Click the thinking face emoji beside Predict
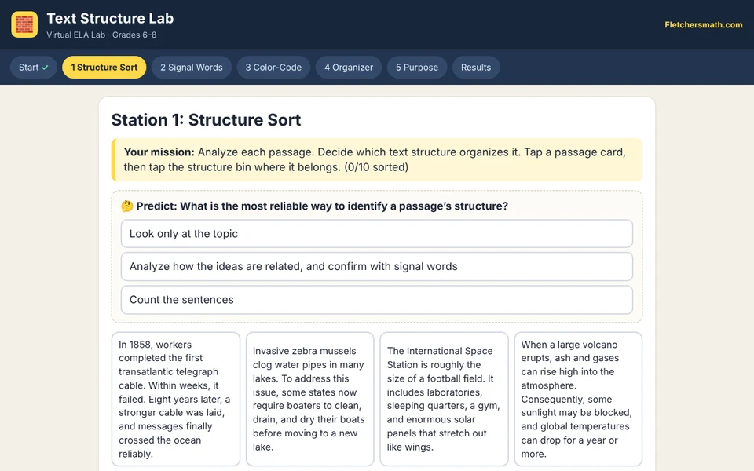Screen dimensions: 754x471 tap(127, 206)
